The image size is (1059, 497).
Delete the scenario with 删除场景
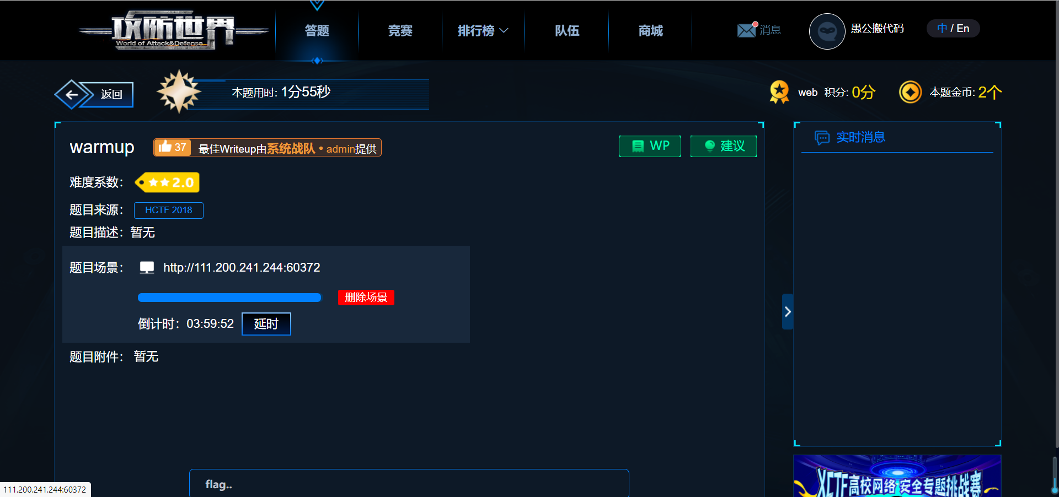point(366,298)
